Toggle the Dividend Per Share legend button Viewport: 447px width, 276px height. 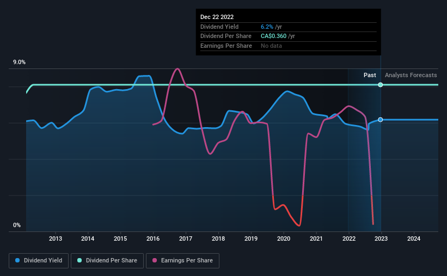click(x=107, y=261)
